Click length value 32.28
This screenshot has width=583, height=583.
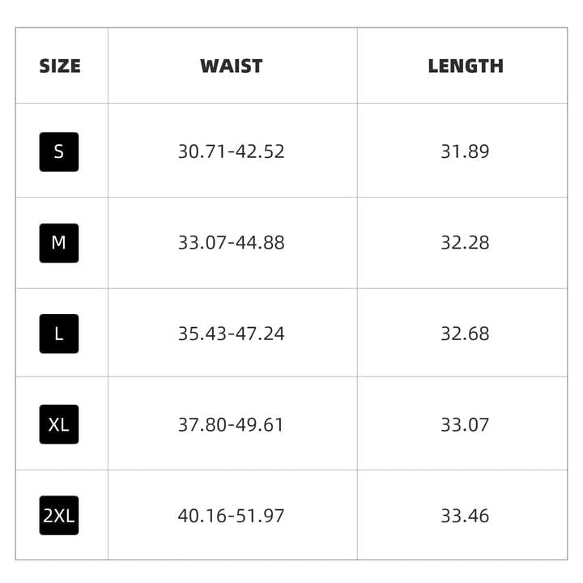click(x=465, y=243)
